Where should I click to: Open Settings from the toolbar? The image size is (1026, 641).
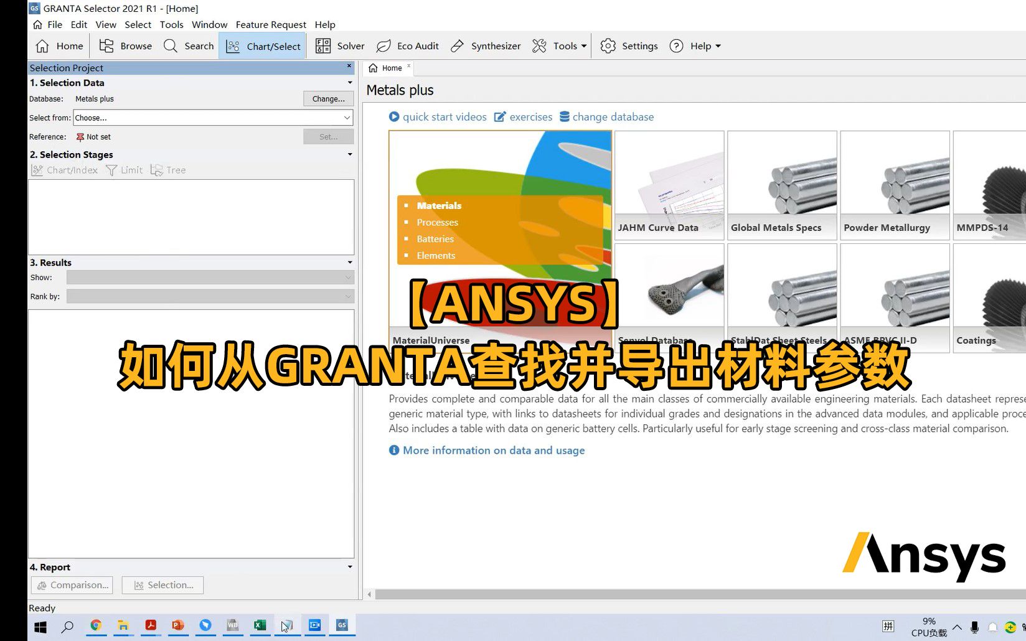coord(629,46)
